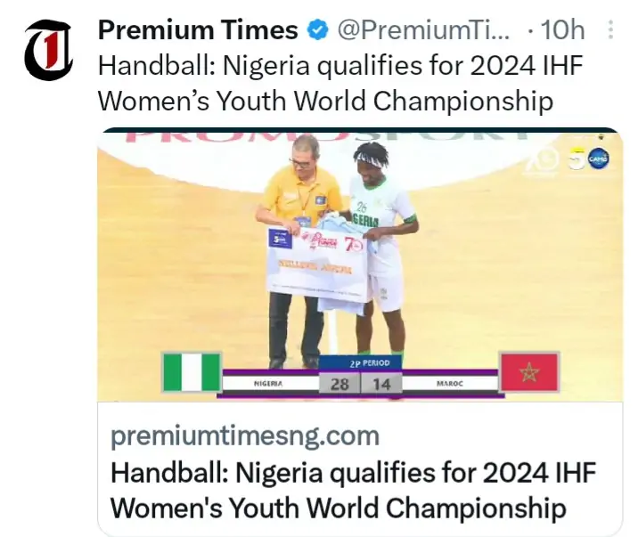Screen dimensions: 638x537
Task: Open the Premium Times profile avatar
Action: (x=47, y=50)
